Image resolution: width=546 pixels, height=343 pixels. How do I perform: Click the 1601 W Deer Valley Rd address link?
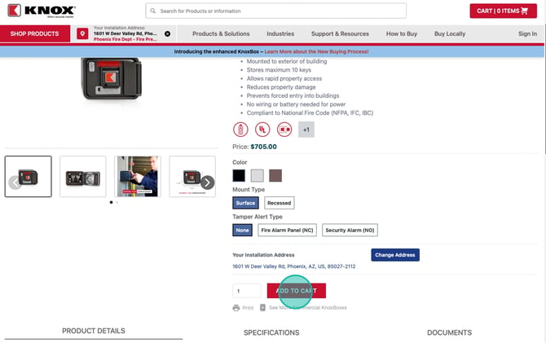[294, 266]
